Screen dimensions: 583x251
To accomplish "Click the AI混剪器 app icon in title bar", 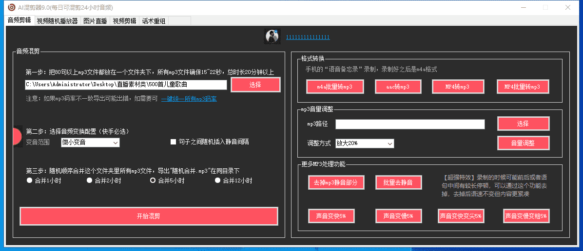I will pos(11,7).
